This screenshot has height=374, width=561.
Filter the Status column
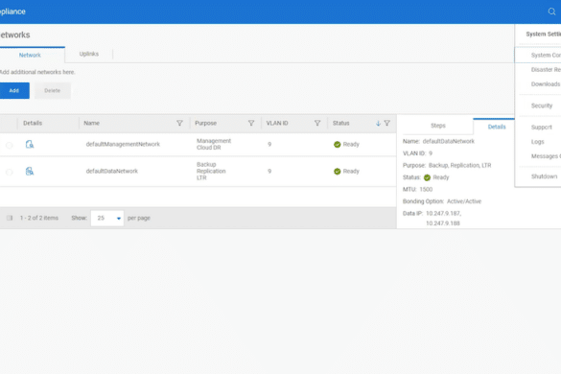(387, 123)
